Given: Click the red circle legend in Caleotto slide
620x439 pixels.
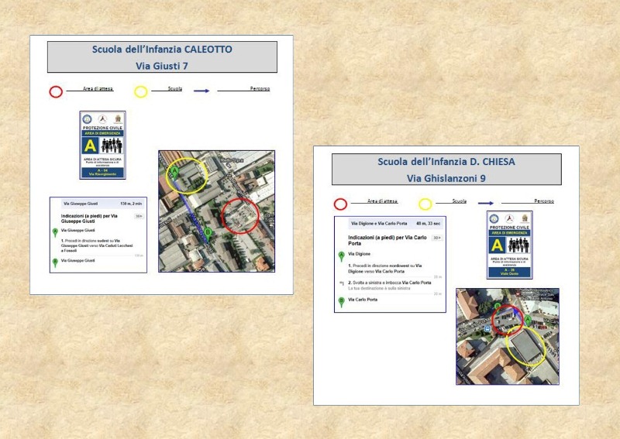Looking at the screenshot, I should click(56, 91).
